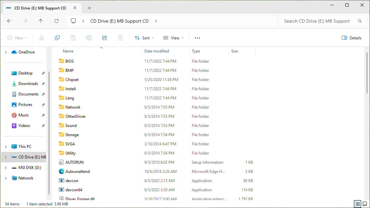Select Music in the sidebar
Screen dimensions: 370x208
click(24, 115)
